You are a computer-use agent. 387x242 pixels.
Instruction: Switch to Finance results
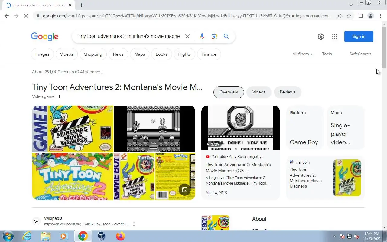tap(209, 54)
